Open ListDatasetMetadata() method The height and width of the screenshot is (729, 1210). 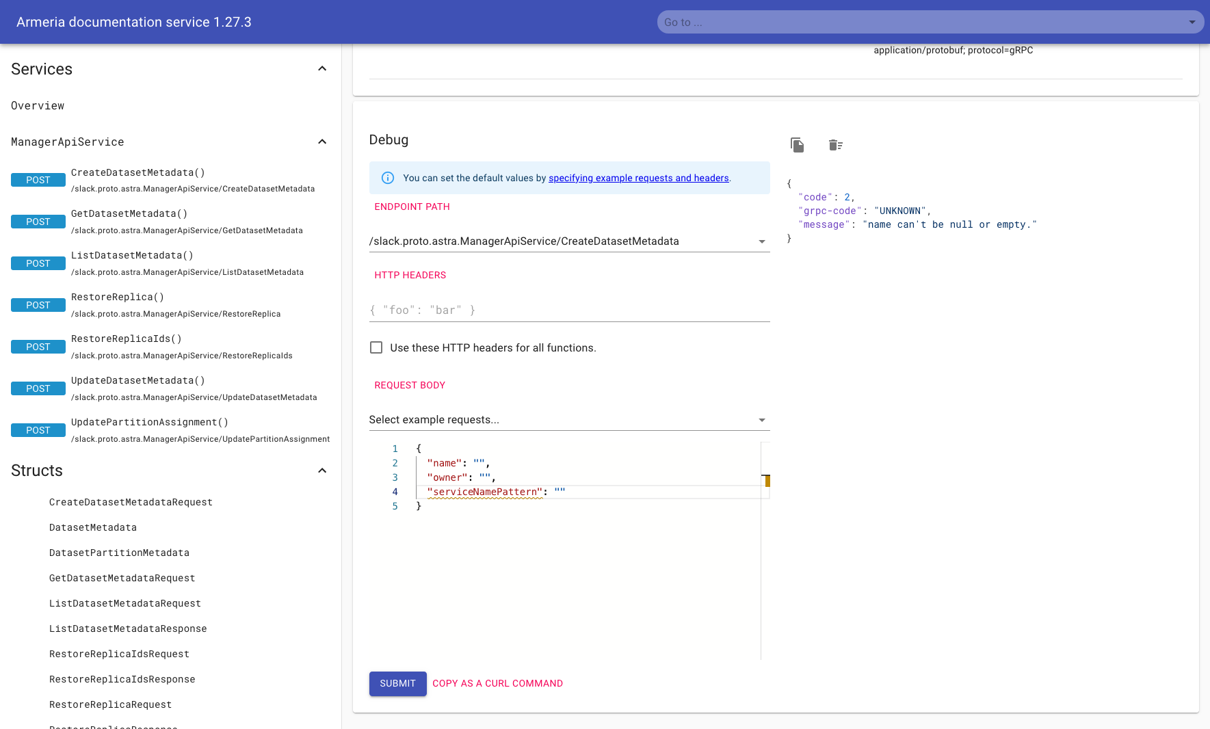(132, 255)
